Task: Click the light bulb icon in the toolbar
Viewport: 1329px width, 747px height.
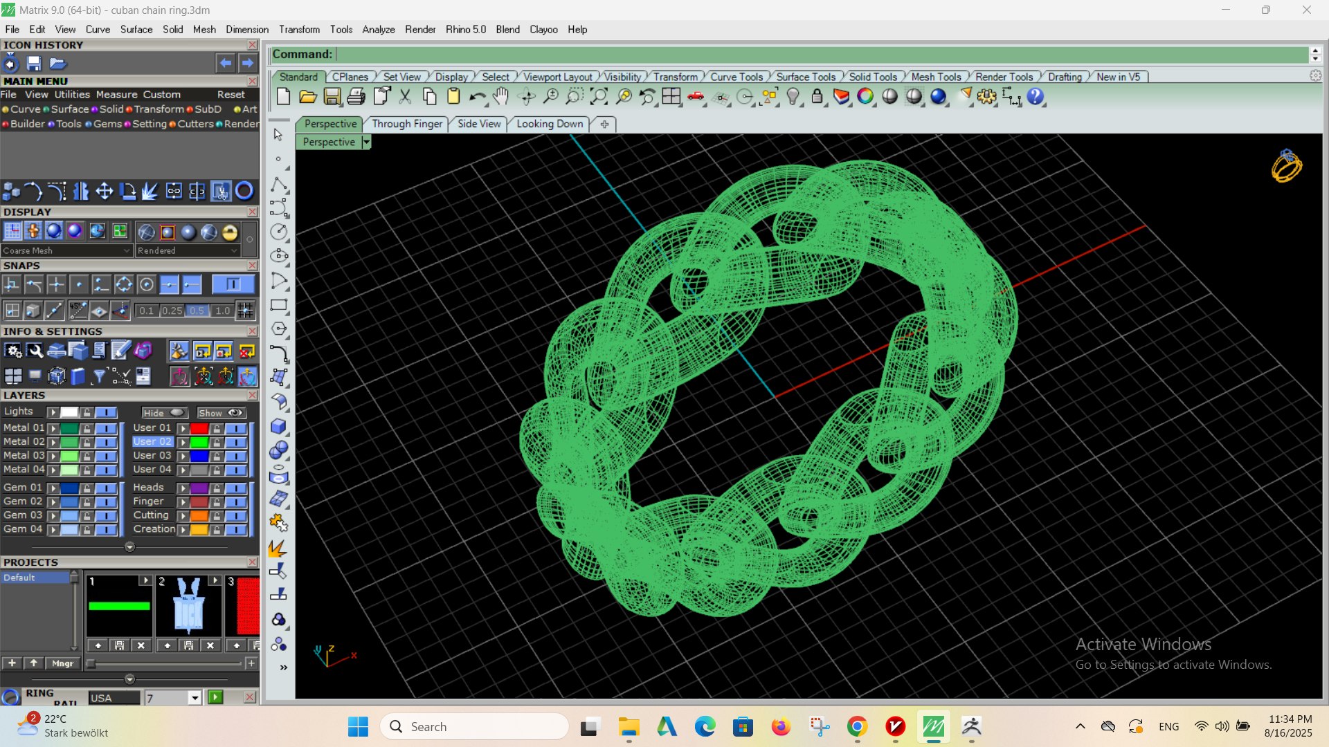Action: click(x=793, y=97)
